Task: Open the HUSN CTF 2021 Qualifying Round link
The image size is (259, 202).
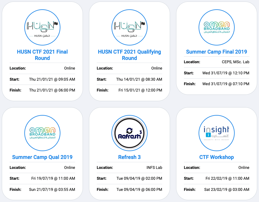Action: tap(129, 55)
